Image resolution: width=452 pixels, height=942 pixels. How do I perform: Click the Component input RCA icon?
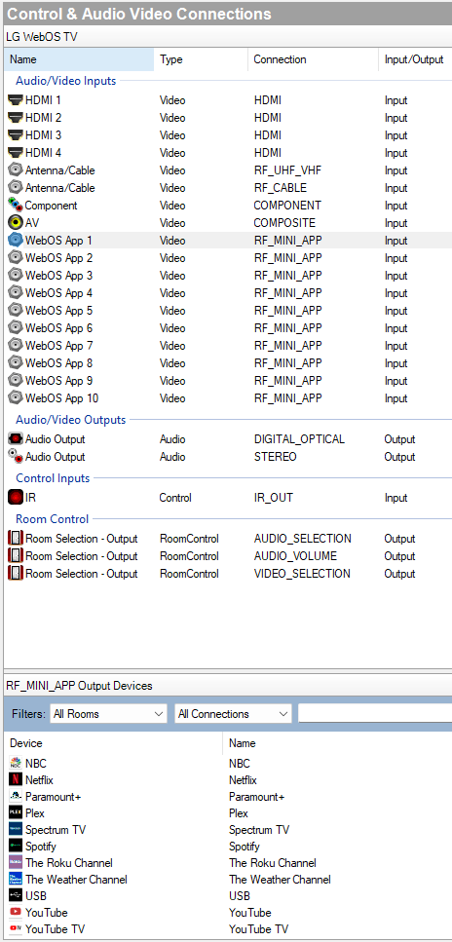(16, 206)
